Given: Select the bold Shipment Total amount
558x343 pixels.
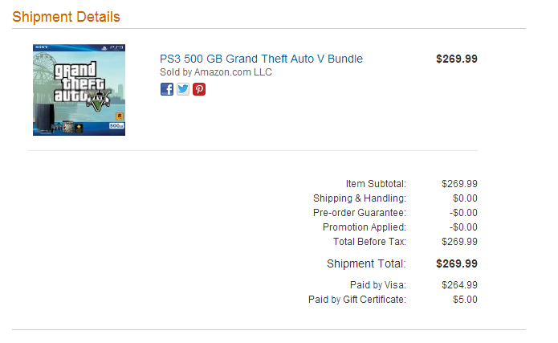Looking at the screenshot, I should coord(457,263).
